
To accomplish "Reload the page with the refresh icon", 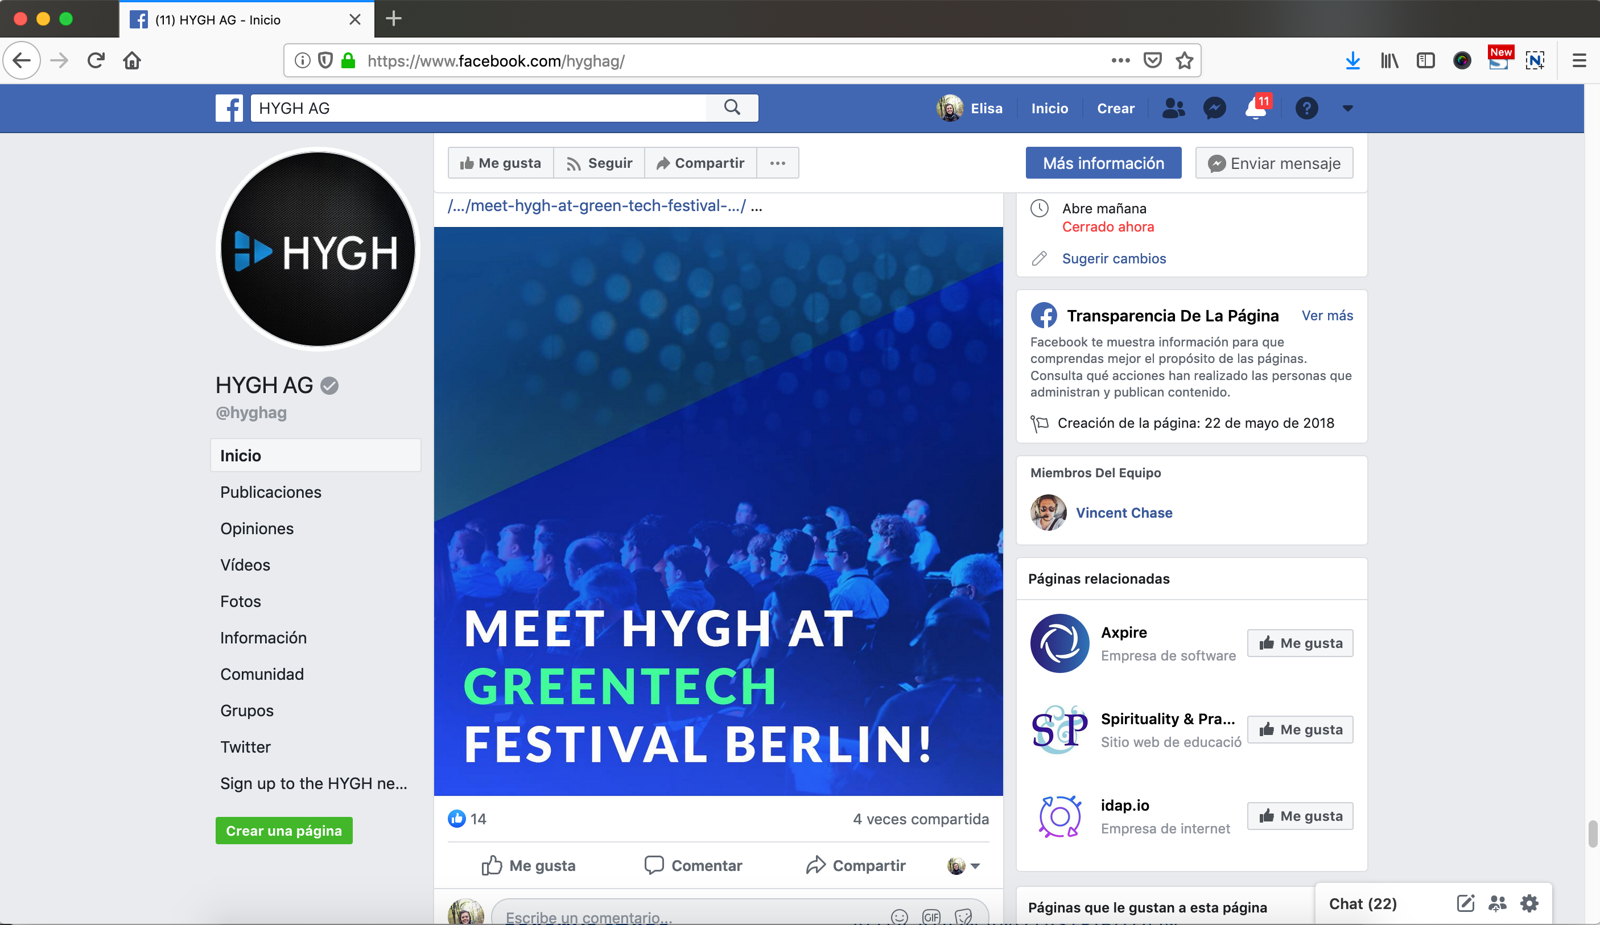I will pos(97,61).
